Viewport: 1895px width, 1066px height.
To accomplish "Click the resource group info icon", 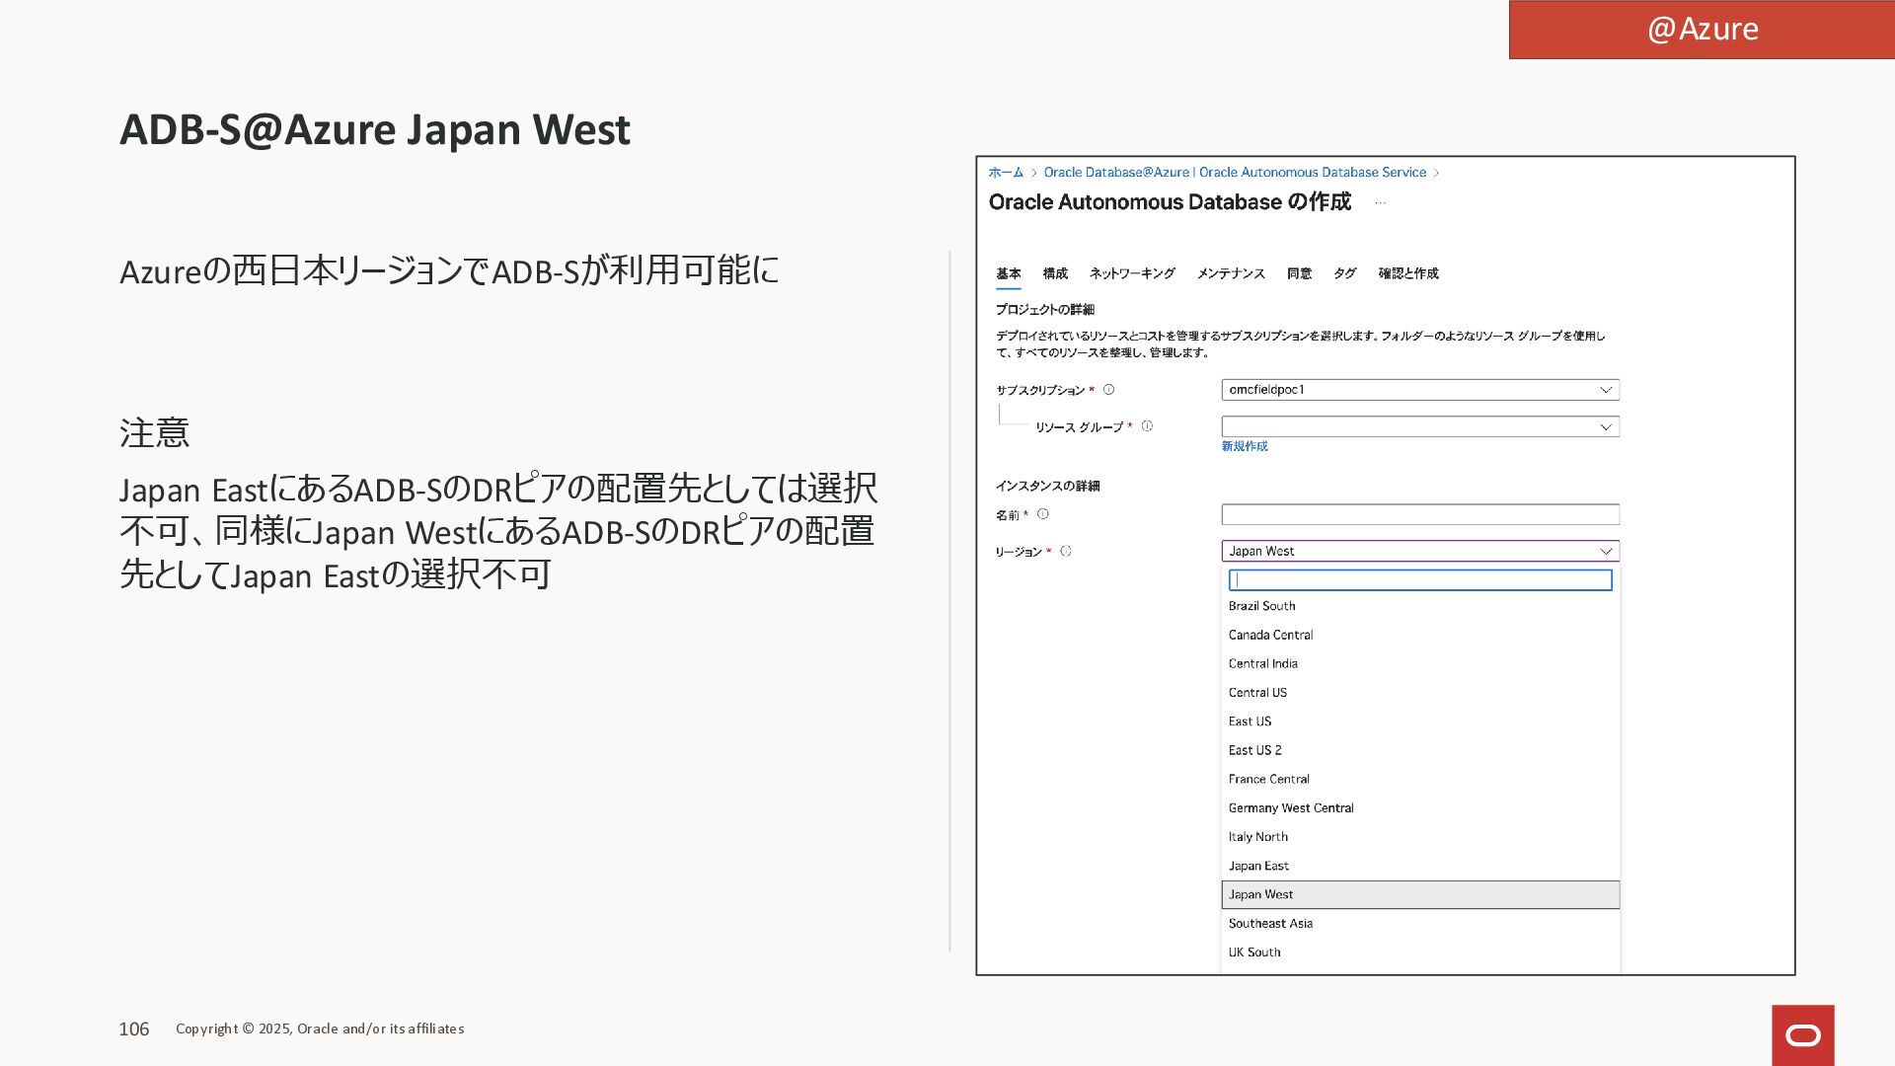I will [x=1147, y=426].
